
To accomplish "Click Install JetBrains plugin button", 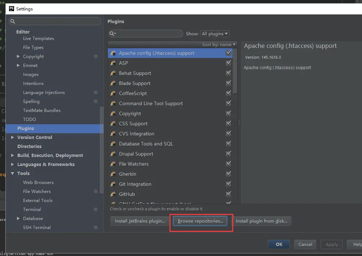I will click(140, 221).
